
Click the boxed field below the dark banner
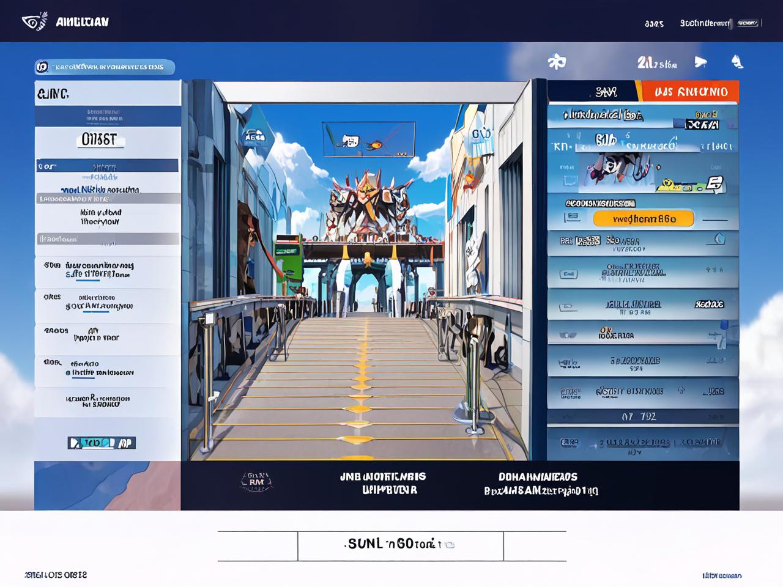401,545
